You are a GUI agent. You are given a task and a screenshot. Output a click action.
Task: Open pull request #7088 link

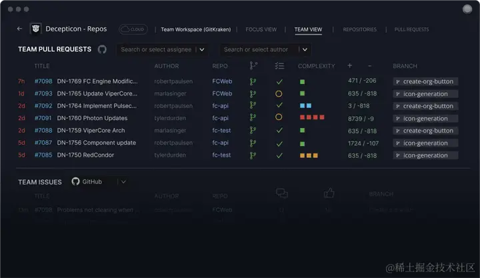[43, 130]
